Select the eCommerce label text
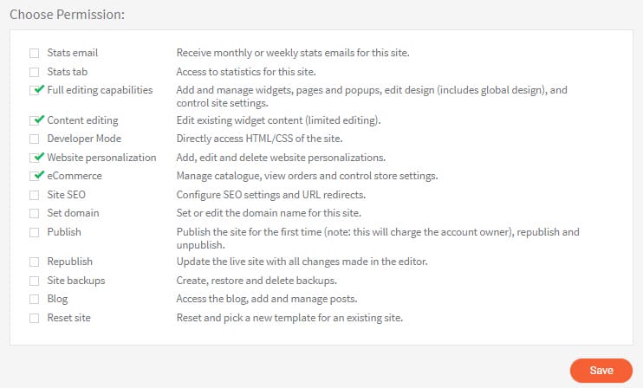 coord(75,176)
